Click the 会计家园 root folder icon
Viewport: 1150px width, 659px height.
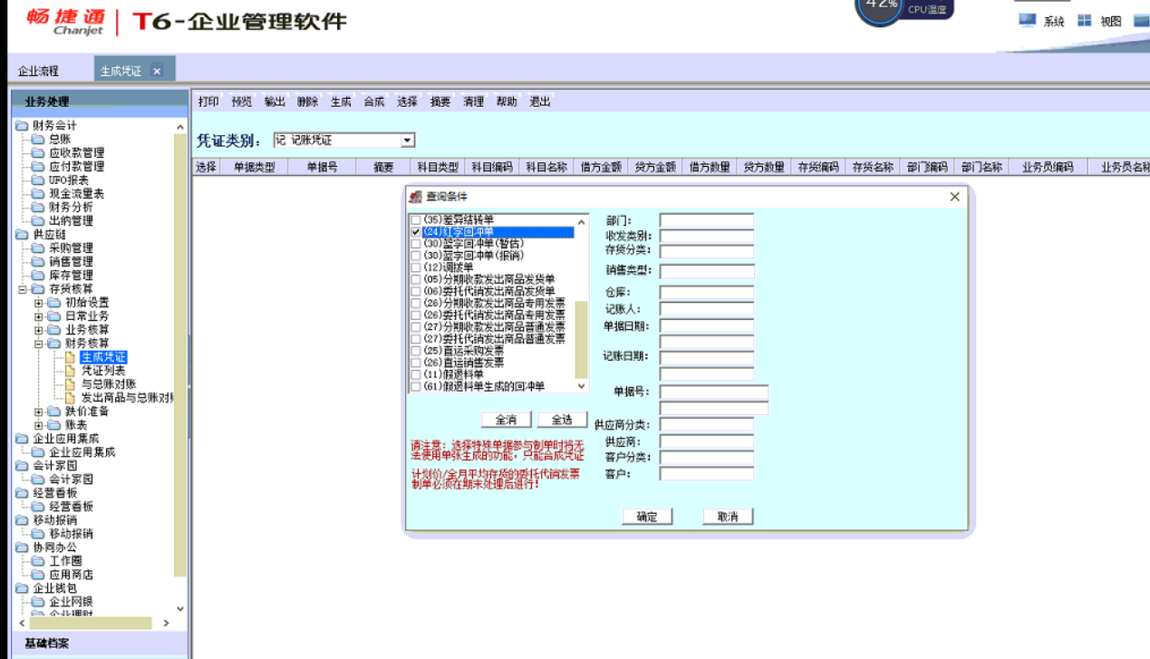coord(22,466)
